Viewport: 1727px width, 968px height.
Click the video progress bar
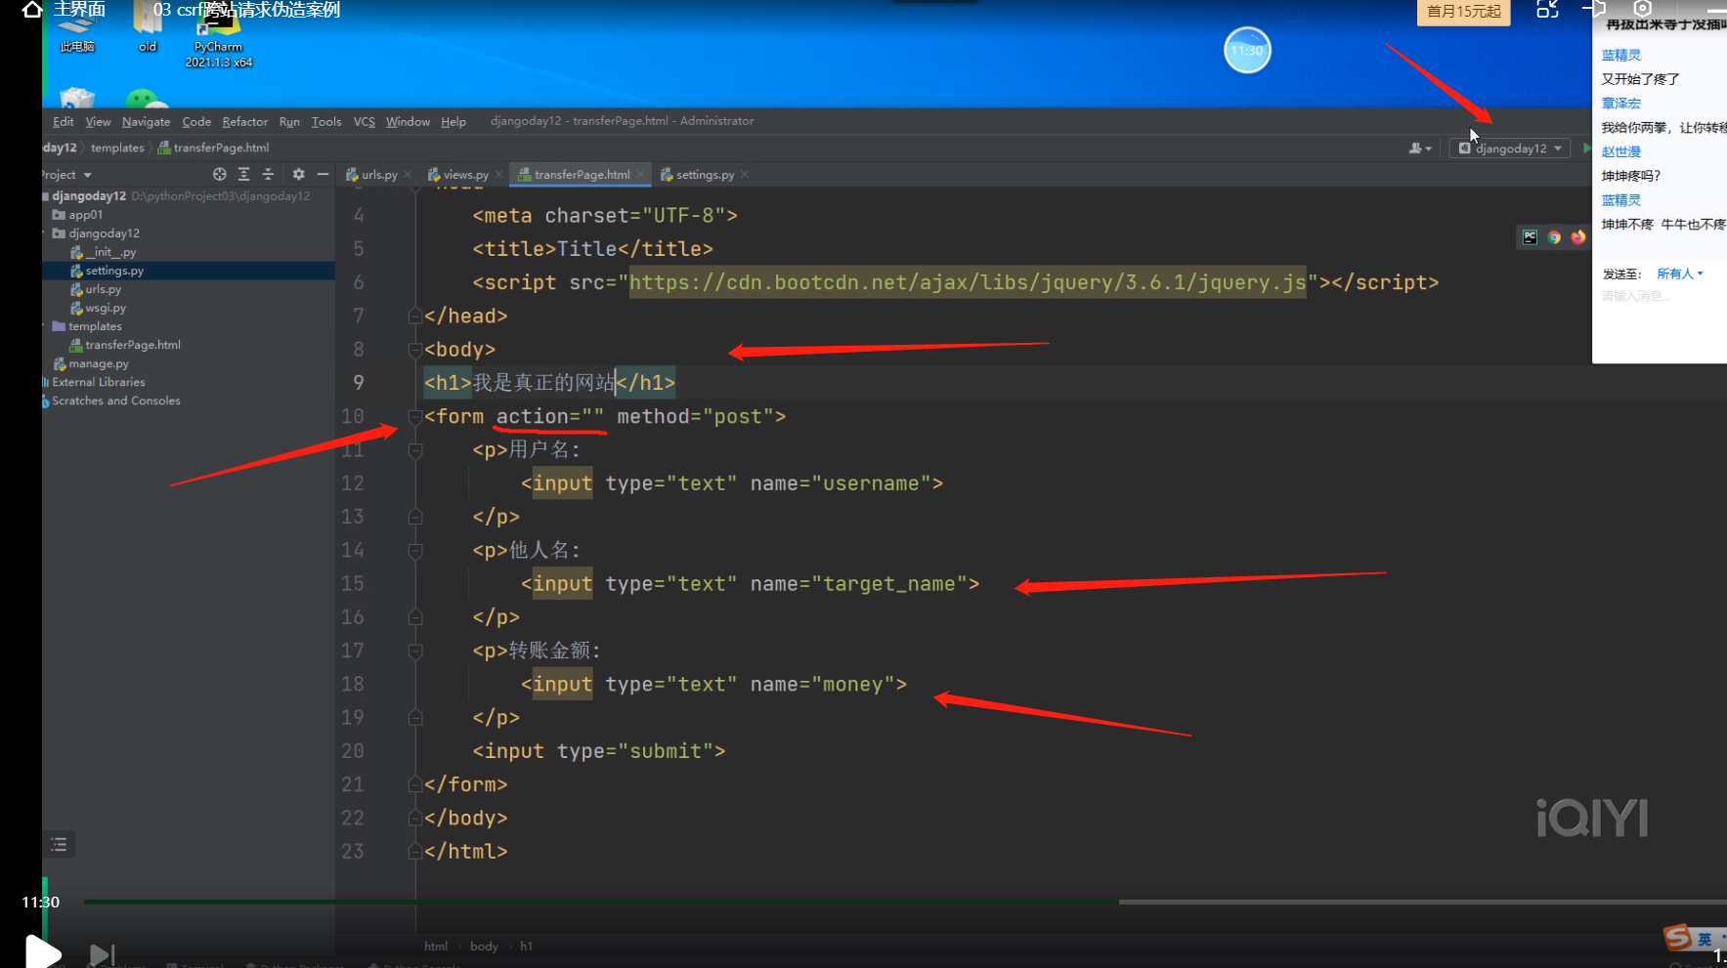904,902
